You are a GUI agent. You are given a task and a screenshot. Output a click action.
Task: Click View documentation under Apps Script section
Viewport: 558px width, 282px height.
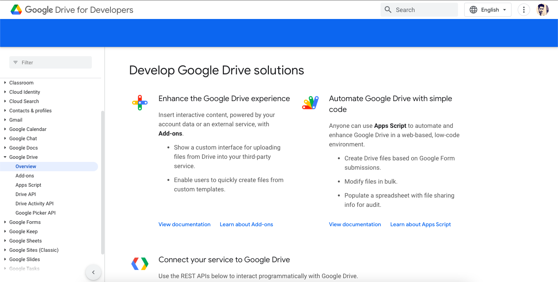point(355,224)
